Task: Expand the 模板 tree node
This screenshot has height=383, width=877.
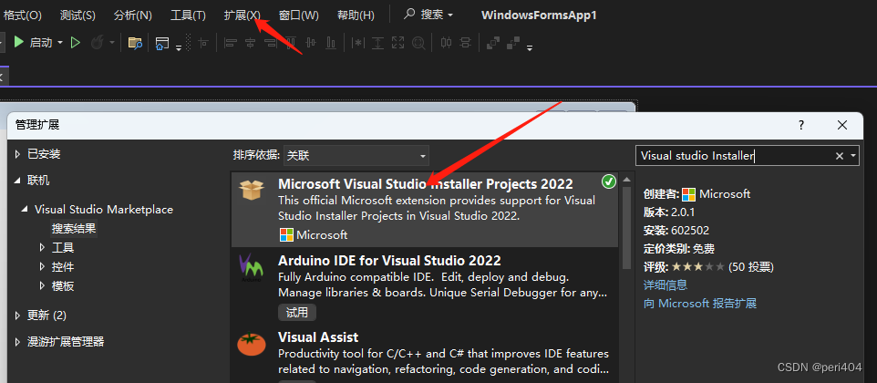Action: 43,285
